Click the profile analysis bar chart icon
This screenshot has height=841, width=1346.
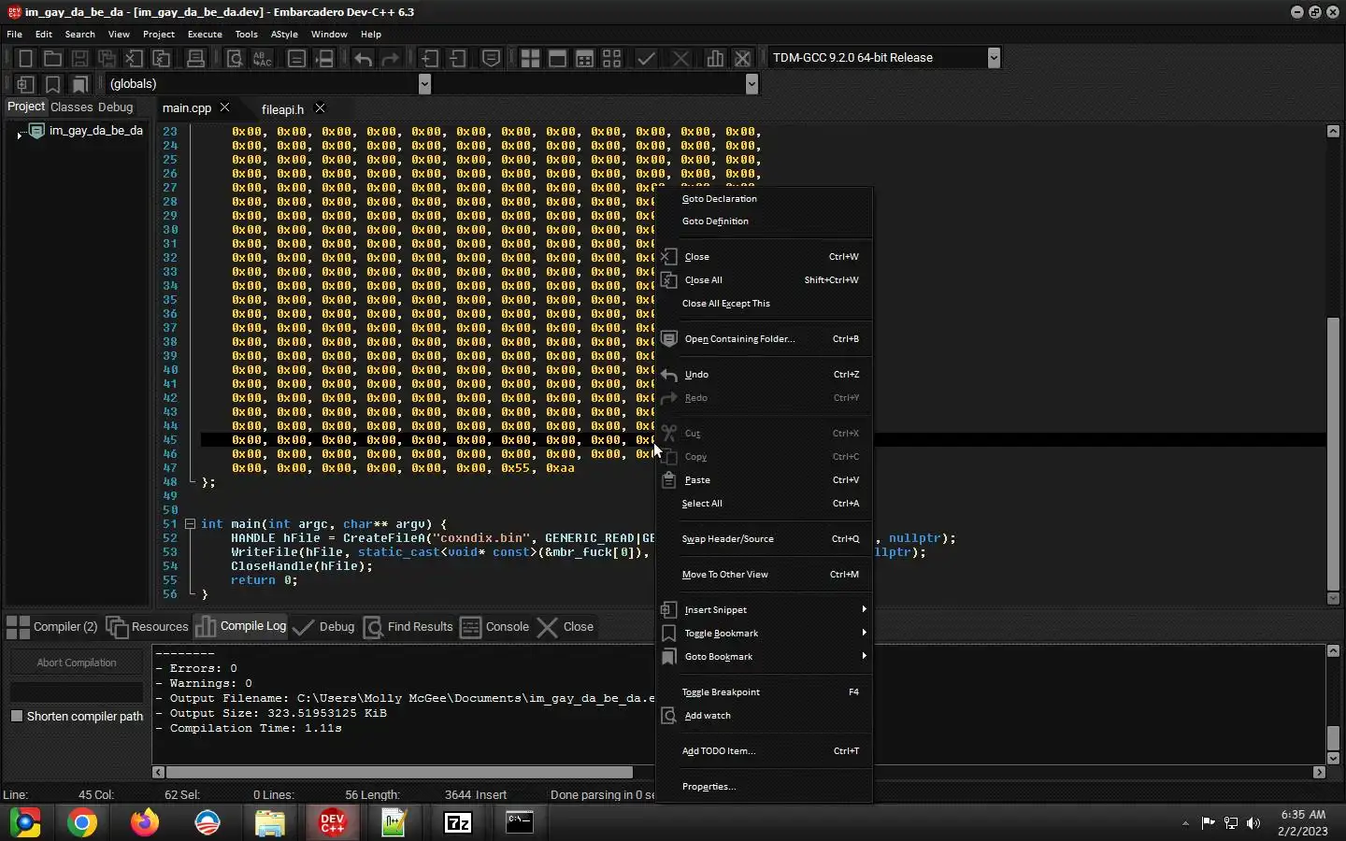715,58
